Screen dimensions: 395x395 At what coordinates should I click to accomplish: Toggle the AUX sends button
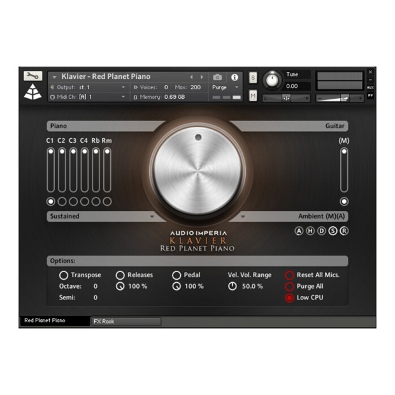[x=370, y=87]
